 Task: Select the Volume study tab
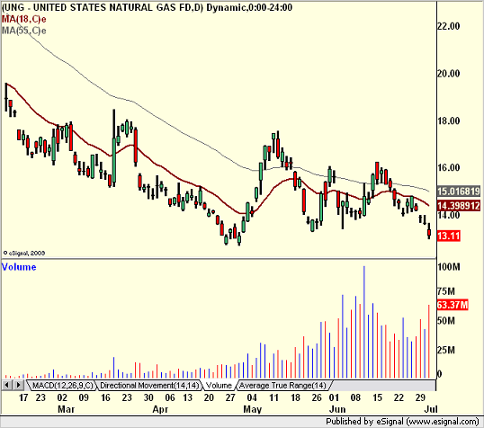coord(219,386)
